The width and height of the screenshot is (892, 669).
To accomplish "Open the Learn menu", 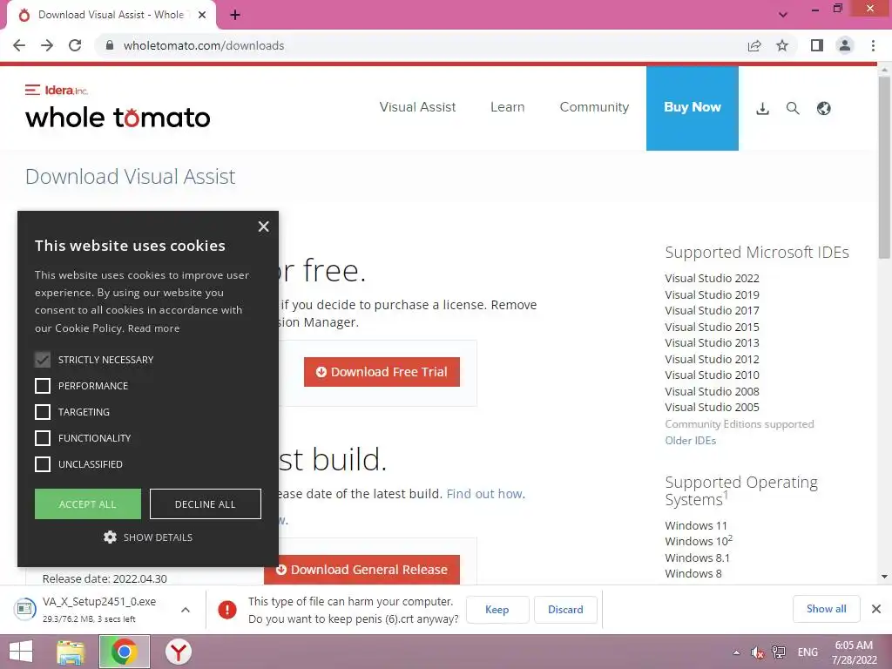I will (508, 107).
